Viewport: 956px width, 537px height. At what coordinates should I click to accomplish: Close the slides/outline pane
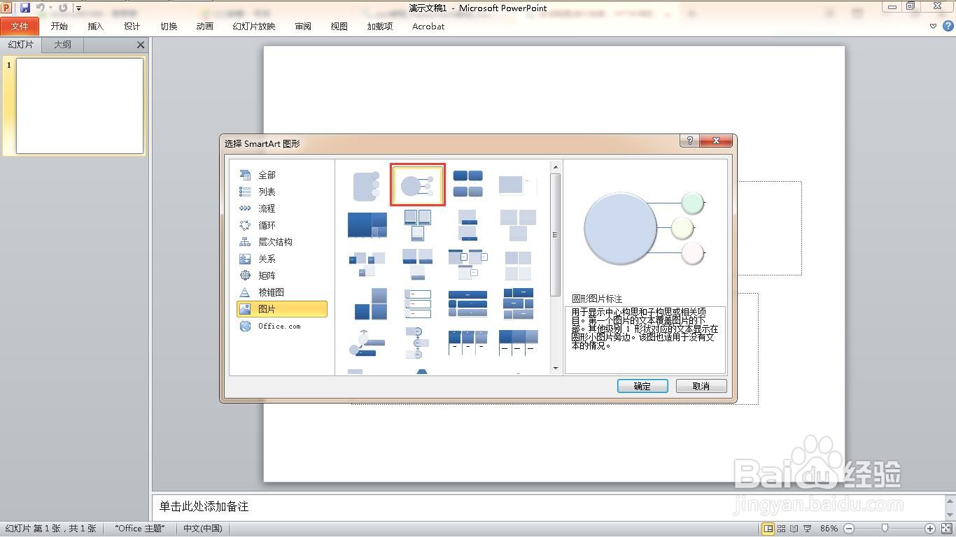coord(141,45)
